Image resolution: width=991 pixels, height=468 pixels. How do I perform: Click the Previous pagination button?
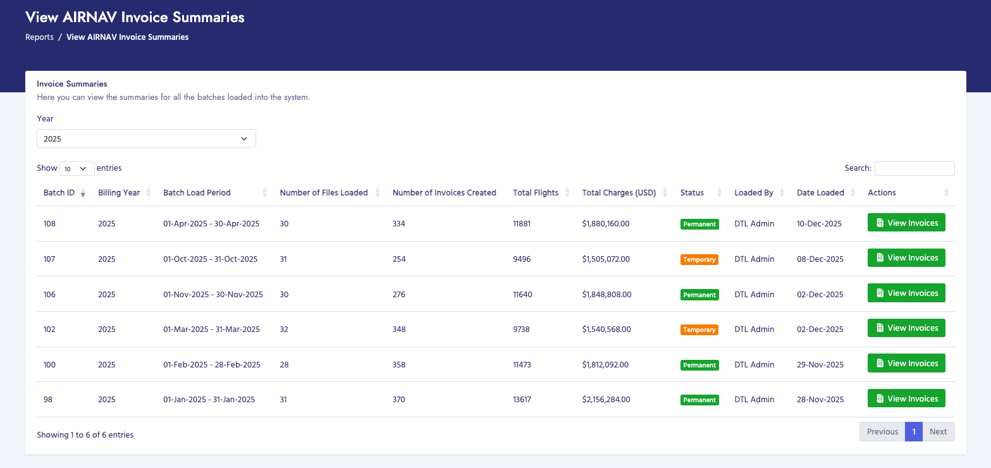[882, 431]
